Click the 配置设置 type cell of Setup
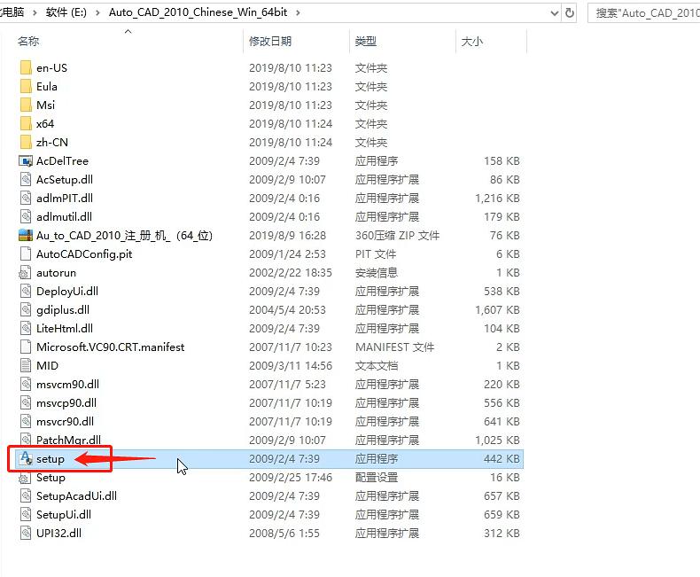Viewport: 700px width, 577px height. point(377,478)
